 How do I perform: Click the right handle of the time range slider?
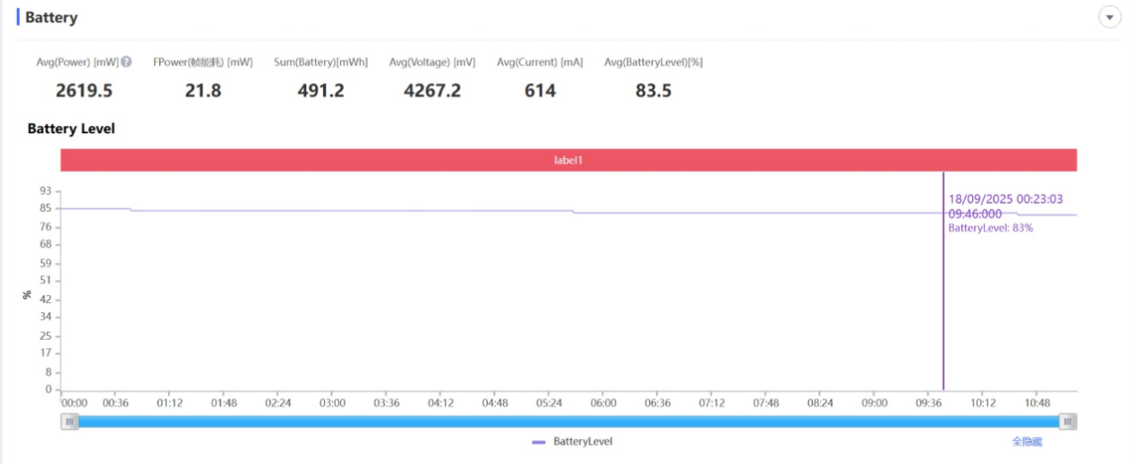(1067, 422)
